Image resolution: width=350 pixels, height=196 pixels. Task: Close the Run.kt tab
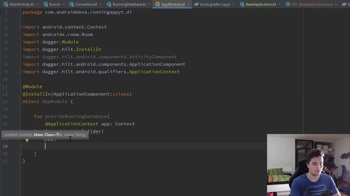(x=63, y=4)
